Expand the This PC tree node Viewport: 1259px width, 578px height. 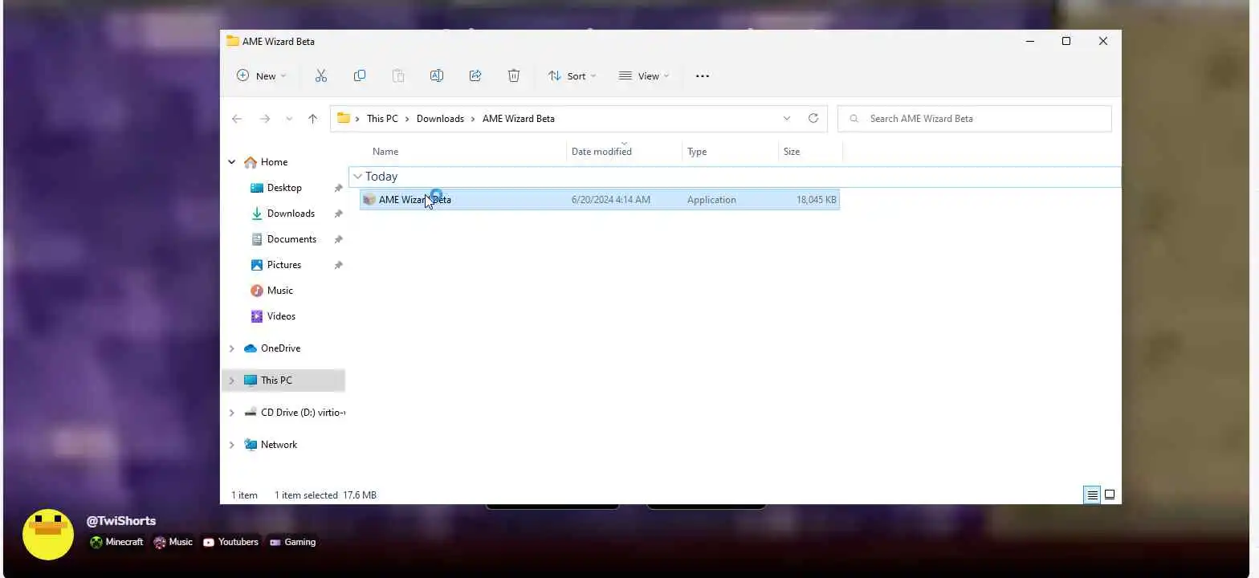pos(232,381)
